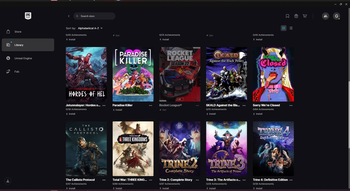
Task: Open Trine 3: The Artifacts of Power cover
Action: (226, 149)
